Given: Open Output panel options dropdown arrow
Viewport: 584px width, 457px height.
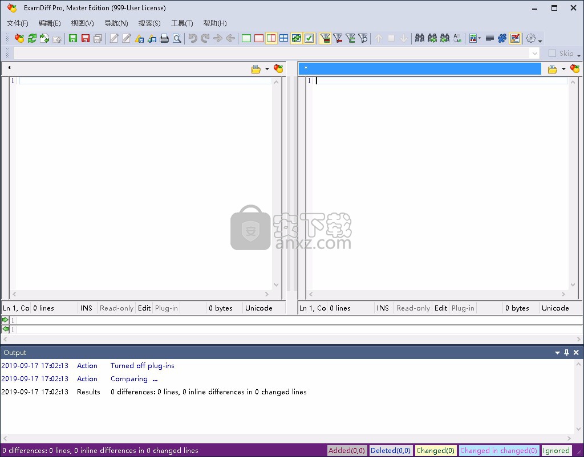Looking at the screenshot, I should (x=558, y=352).
